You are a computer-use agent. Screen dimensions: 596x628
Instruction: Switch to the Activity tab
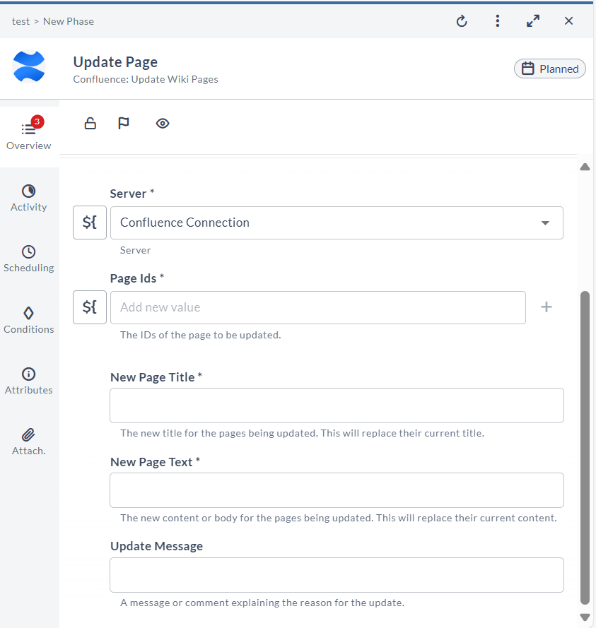point(29,199)
